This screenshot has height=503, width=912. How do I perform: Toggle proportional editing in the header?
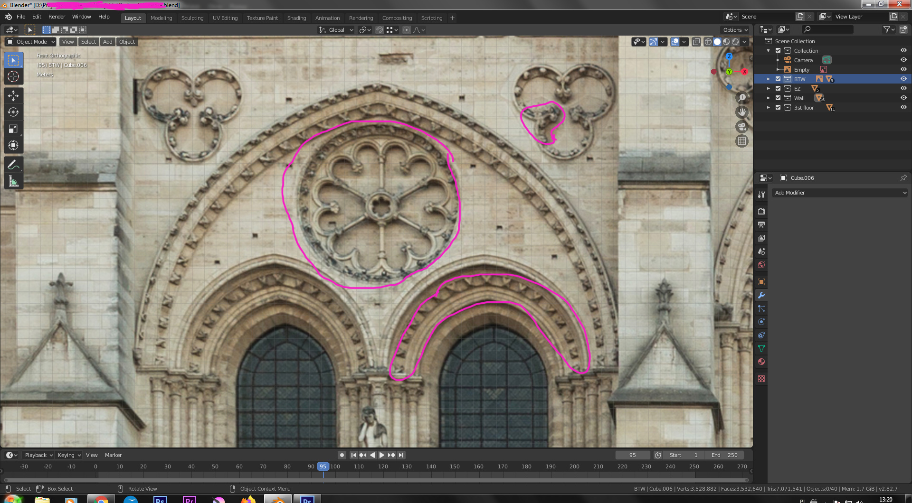click(407, 30)
